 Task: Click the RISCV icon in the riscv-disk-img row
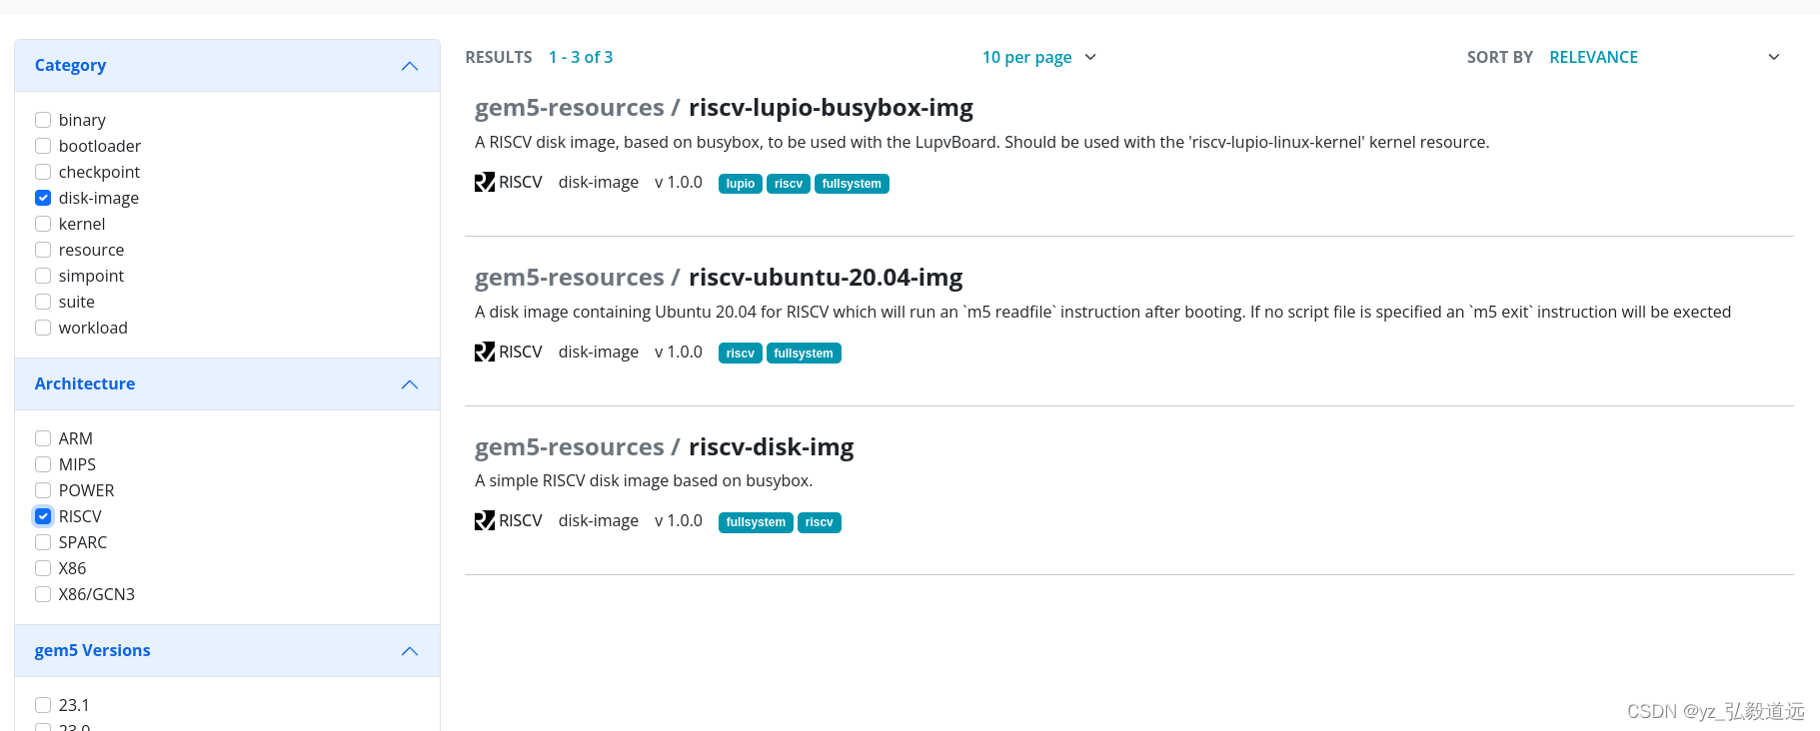tap(485, 520)
